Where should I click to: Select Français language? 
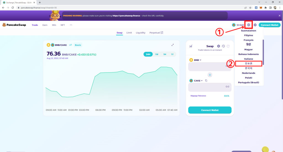[248, 40]
